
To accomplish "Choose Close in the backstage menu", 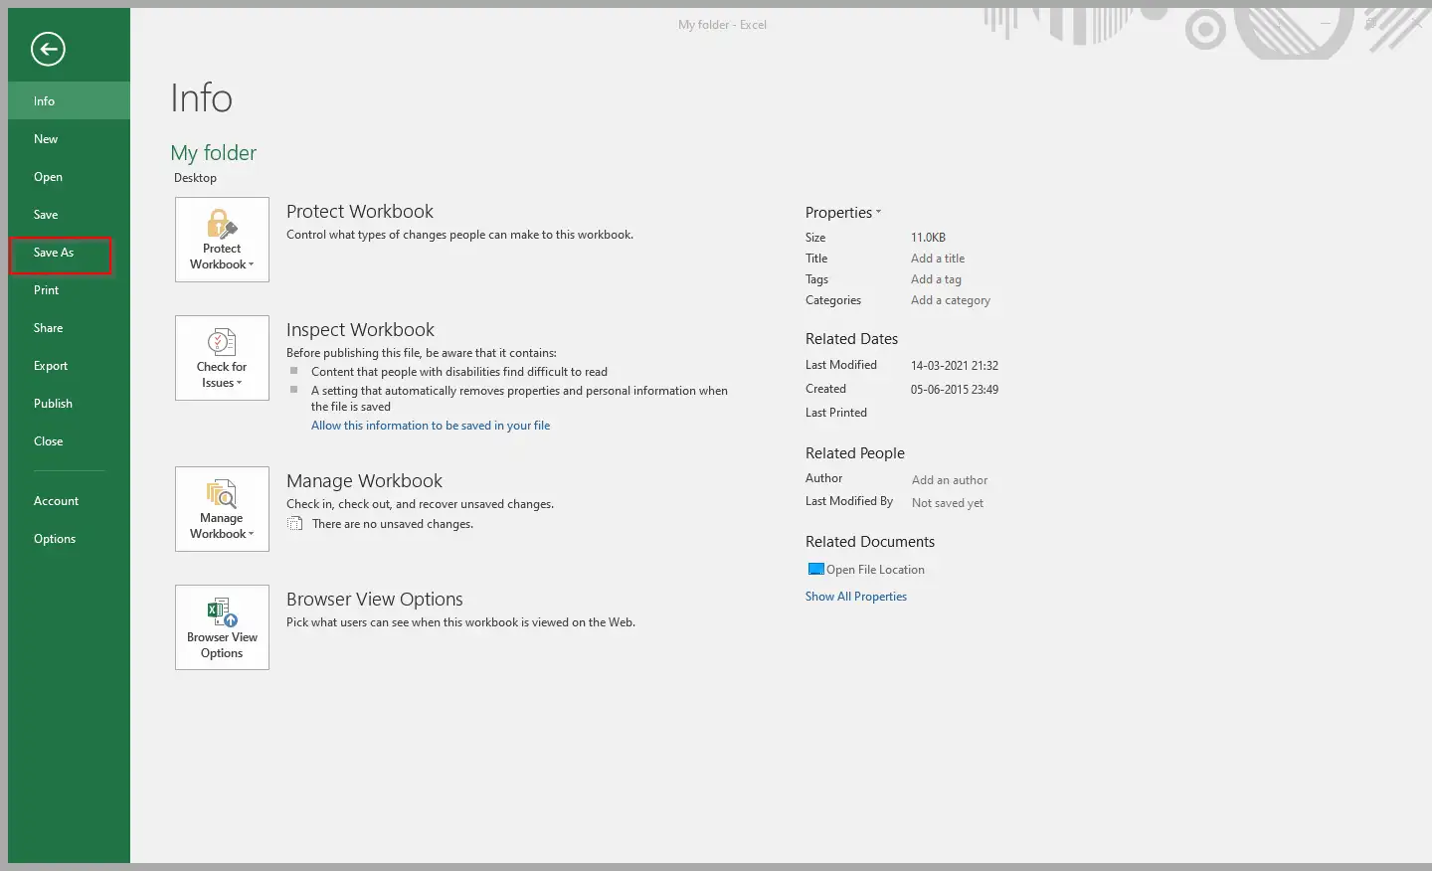I will tap(69, 440).
